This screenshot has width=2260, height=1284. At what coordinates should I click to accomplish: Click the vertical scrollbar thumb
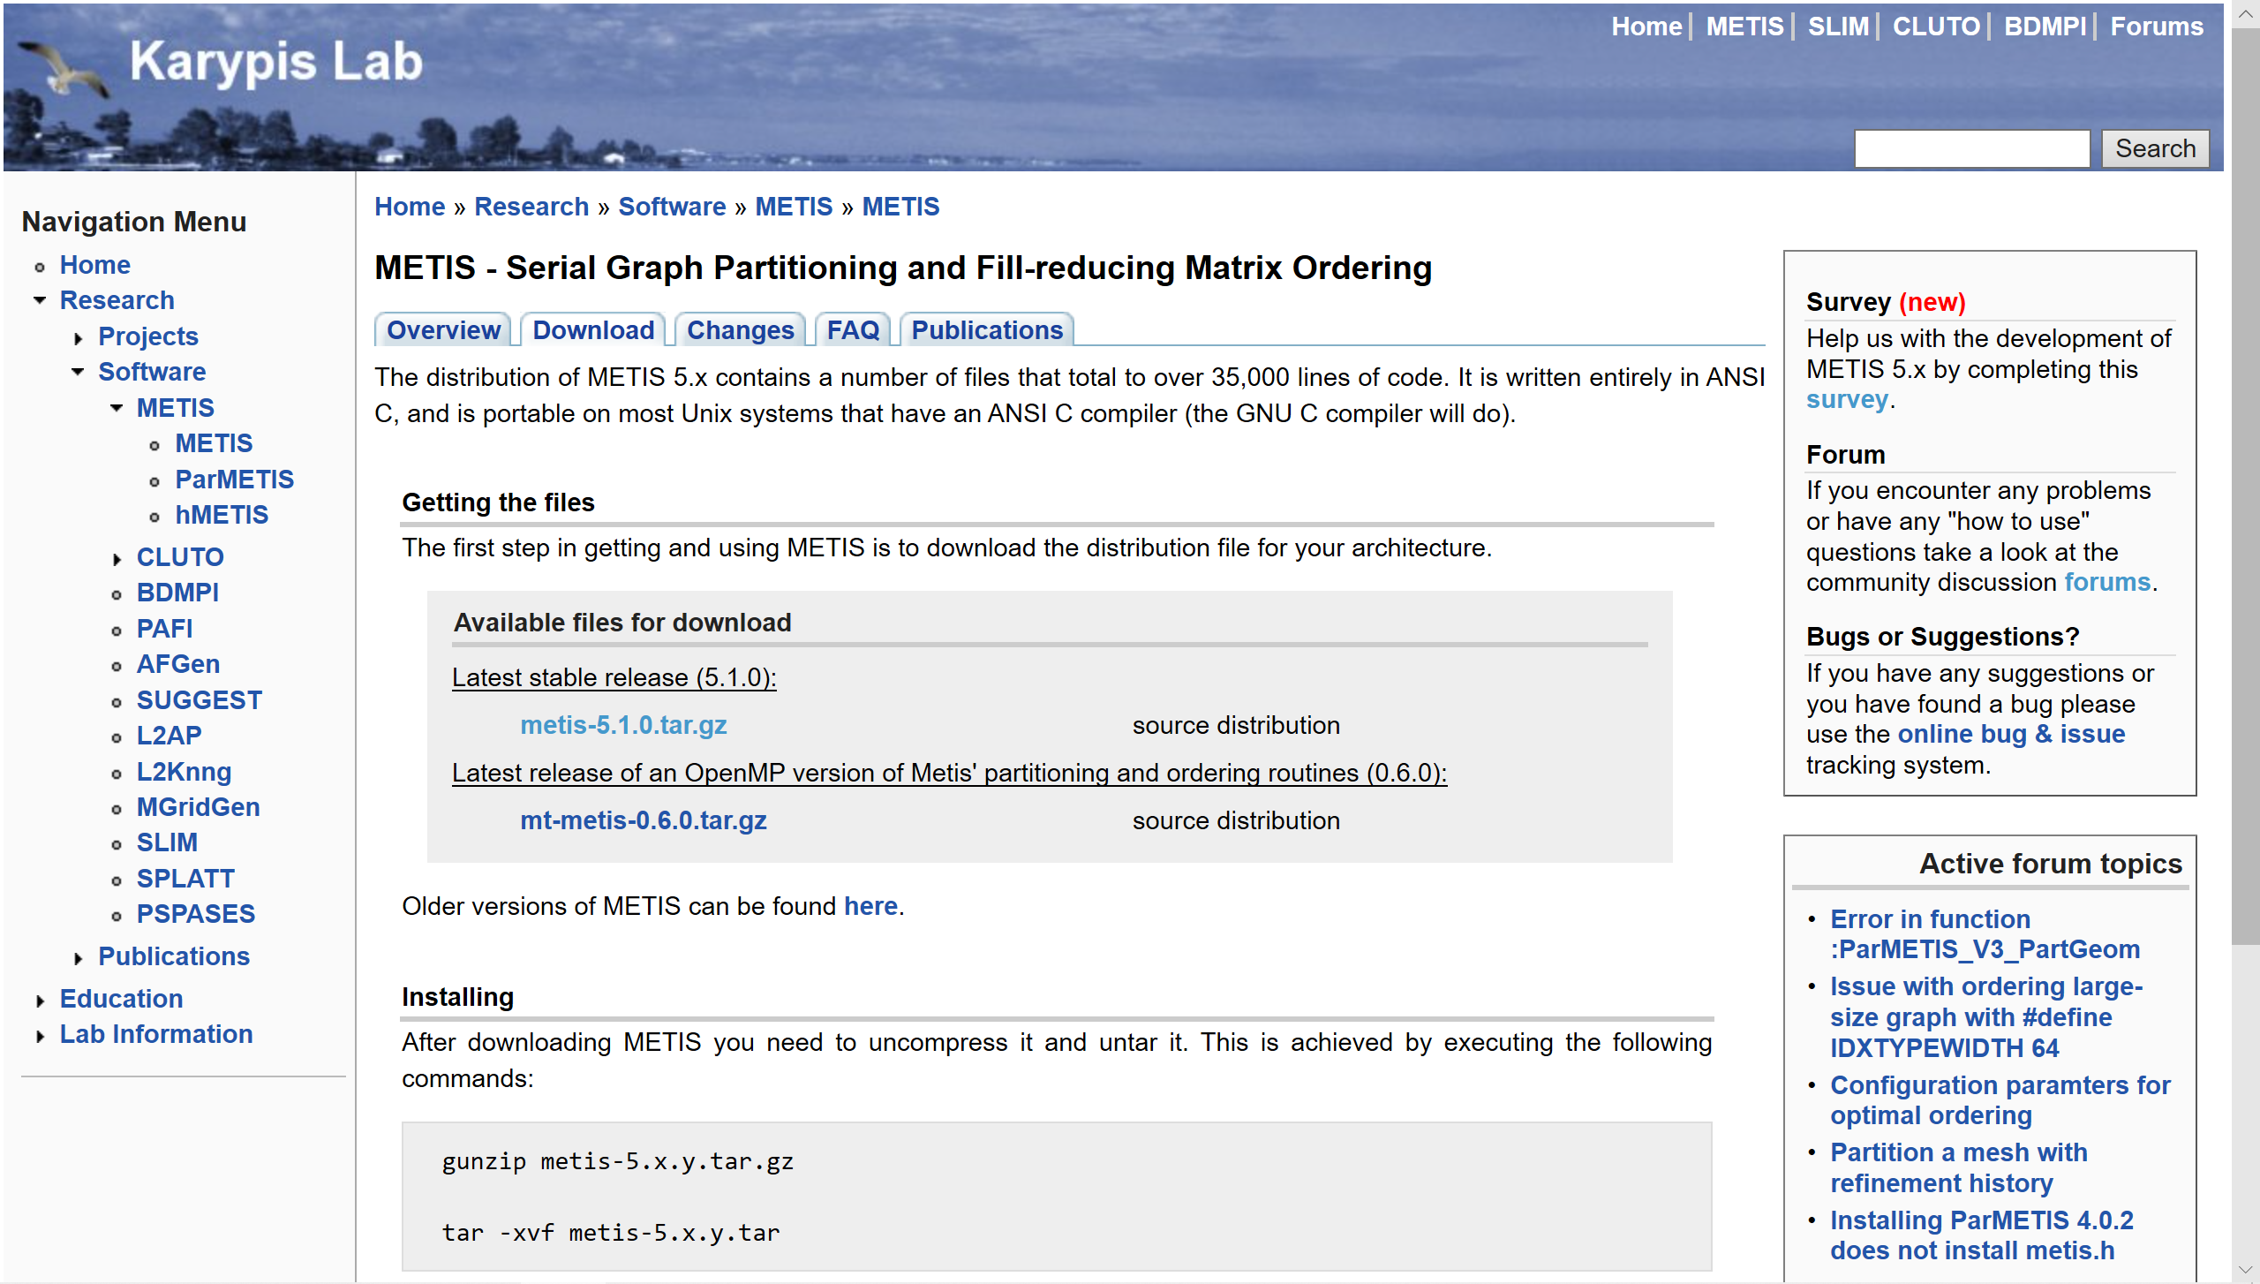click(2246, 486)
